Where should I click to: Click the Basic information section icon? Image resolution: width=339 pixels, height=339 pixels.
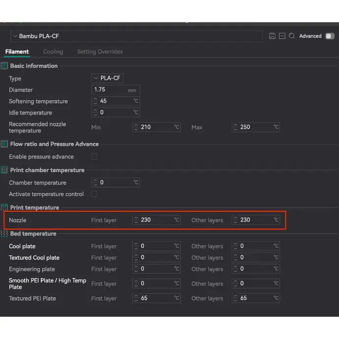[x=4, y=66]
